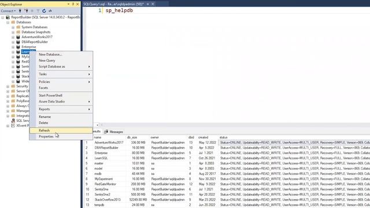This screenshot has width=370, height=208.
Task: Click the Connect Object Explorer plug icon
Action: coord(20,11)
